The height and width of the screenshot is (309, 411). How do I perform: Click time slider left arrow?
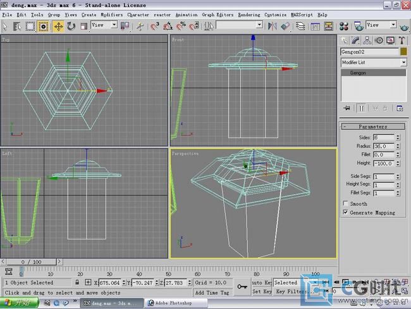tap(3, 262)
